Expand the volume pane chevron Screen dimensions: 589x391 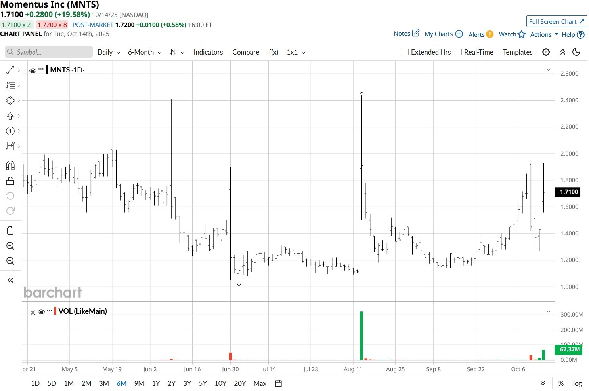[549, 312]
